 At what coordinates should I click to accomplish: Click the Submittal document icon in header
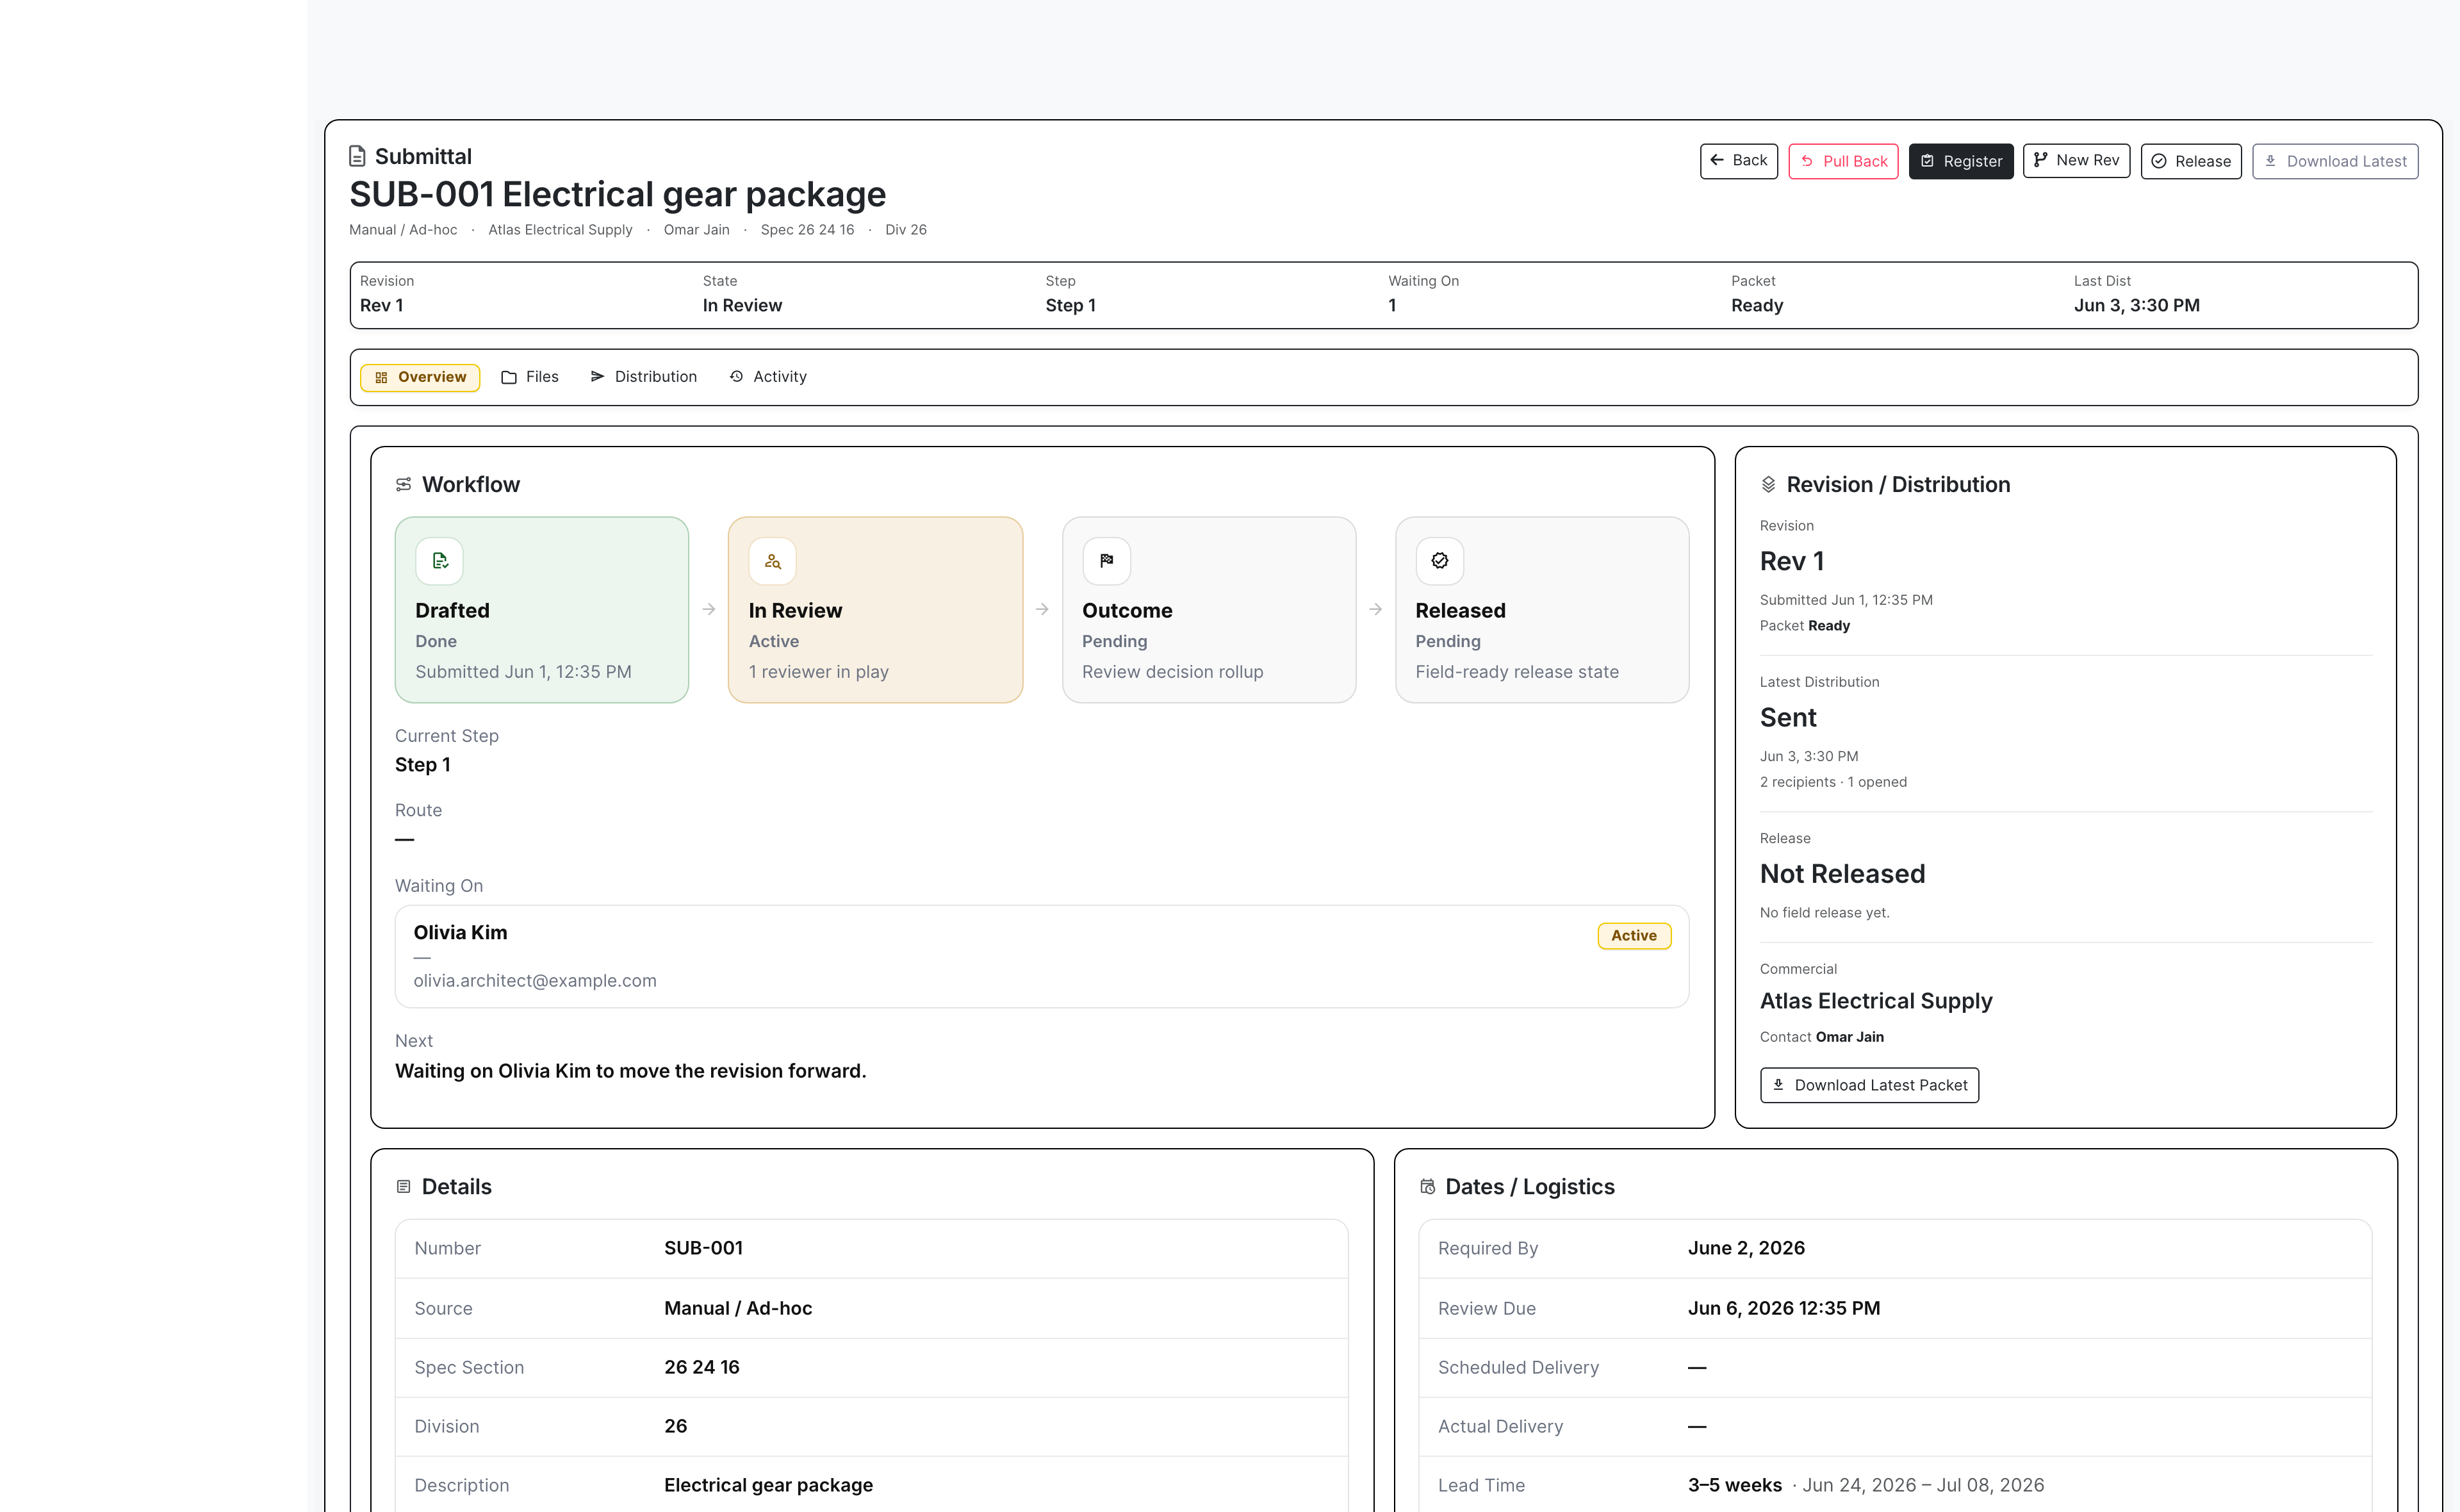tap(357, 156)
